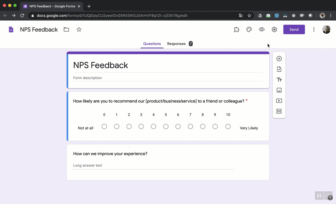Insert an image using sidebar icon
The height and width of the screenshot is (204, 336).
coord(279,90)
